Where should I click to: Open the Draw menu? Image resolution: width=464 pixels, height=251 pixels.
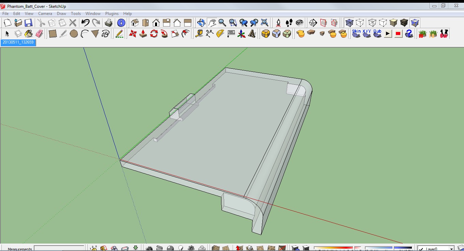(61, 14)
